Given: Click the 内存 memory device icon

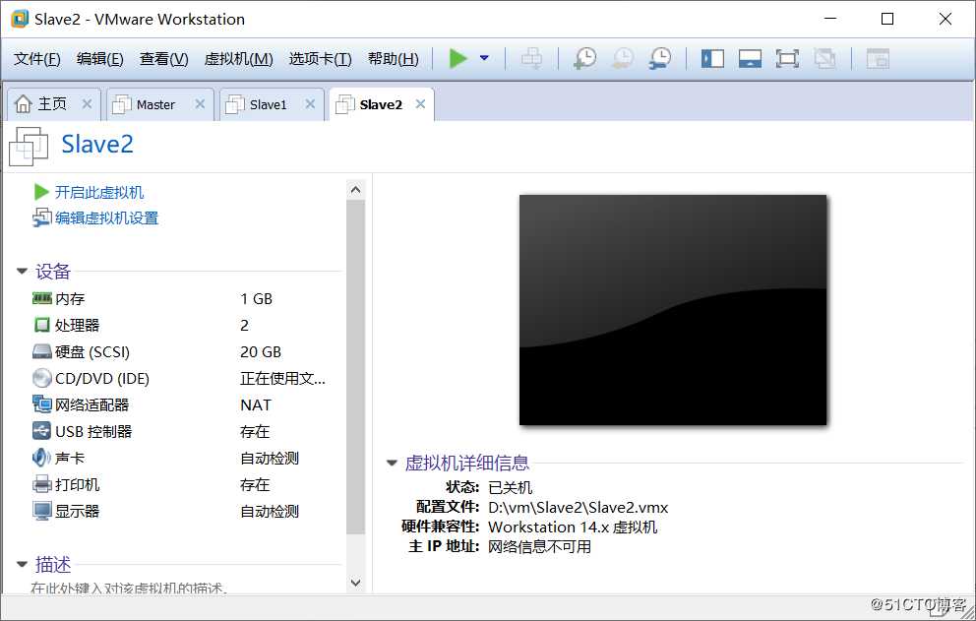Looking at the screenshot, I should point(41,298).
